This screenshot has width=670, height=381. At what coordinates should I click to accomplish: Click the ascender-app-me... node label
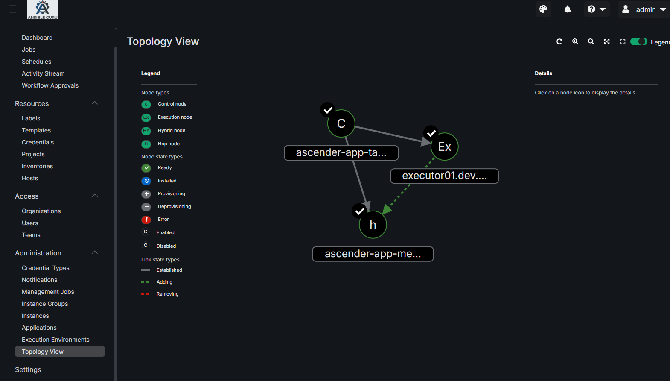pos(373,254)
